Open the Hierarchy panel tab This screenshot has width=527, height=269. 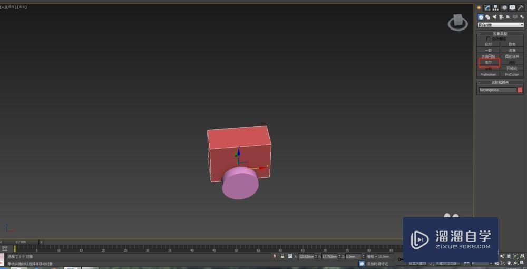point(495,8)
